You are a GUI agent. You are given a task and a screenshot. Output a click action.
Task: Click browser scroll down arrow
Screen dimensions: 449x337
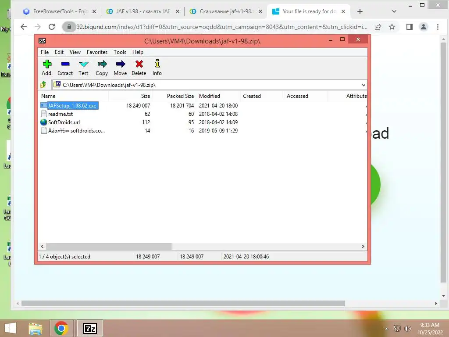coord(443,296)
